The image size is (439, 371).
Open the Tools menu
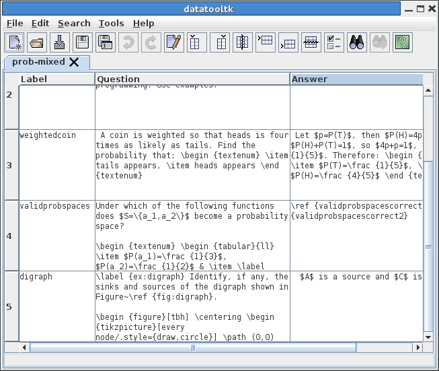(111, 23)
